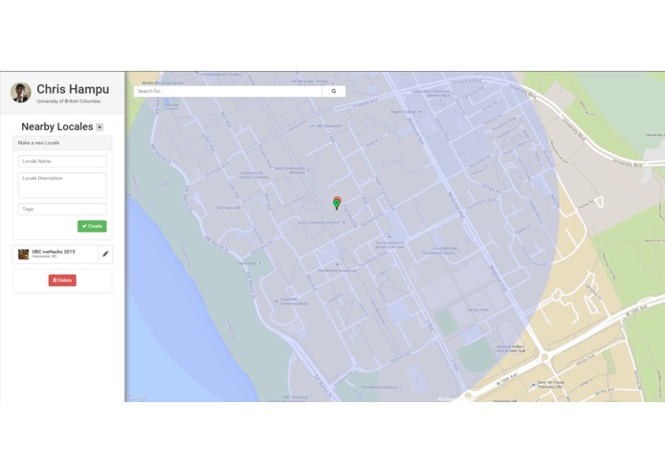Focus the Locale Description text area
This screenshot has width=665, height=473.
coord(62,185)
